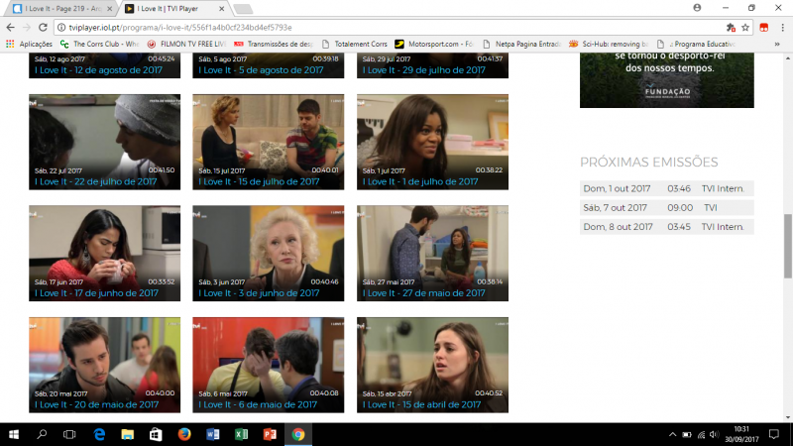Play episode thumbnail 20 de maio de 2017
Image resolution: width=793 pixels, height=446 pixels.
pyautogui.click(x=104, y=365)
